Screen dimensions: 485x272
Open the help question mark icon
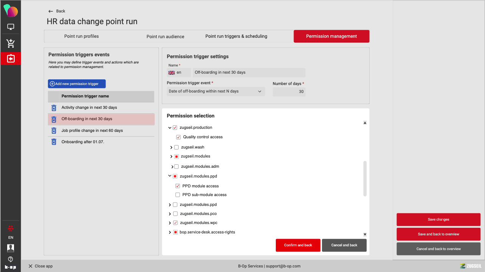[11, 259]
